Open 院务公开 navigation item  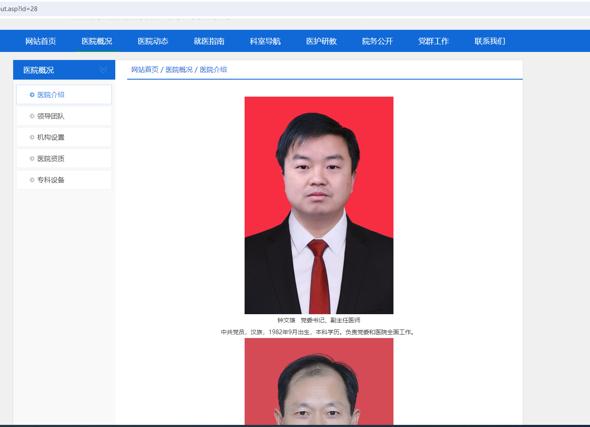377,41
